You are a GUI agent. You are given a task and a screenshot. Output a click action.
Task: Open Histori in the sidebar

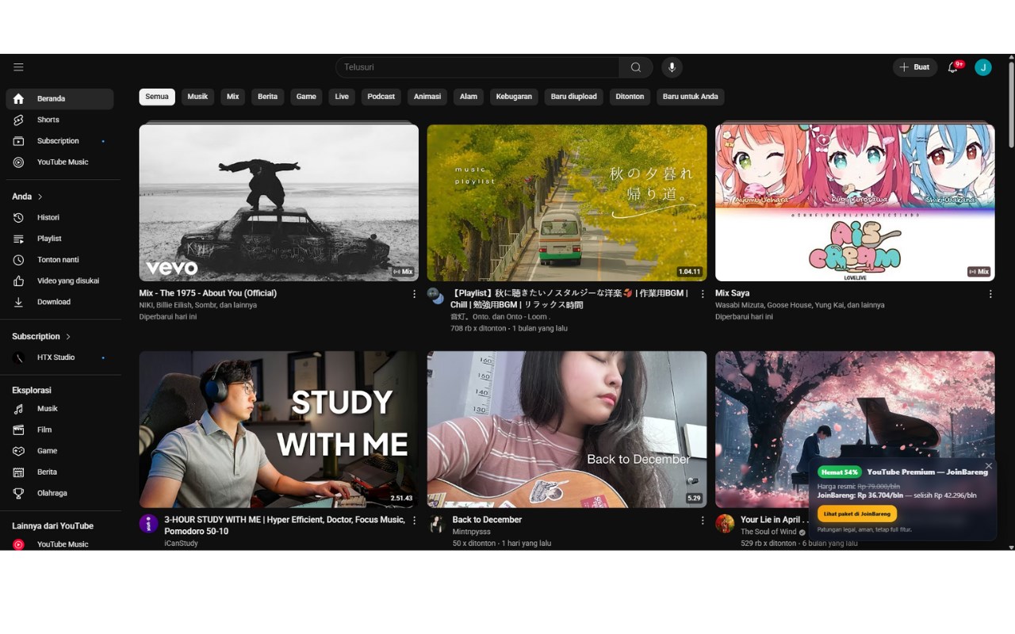click(59, 217)
